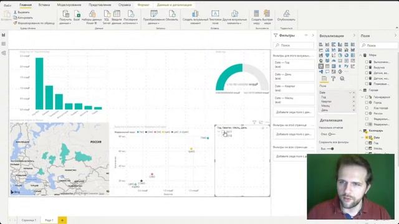Tick the Год field checkbox under Календарь
This screenshot has width=399, height=224.
coord(367,143)
